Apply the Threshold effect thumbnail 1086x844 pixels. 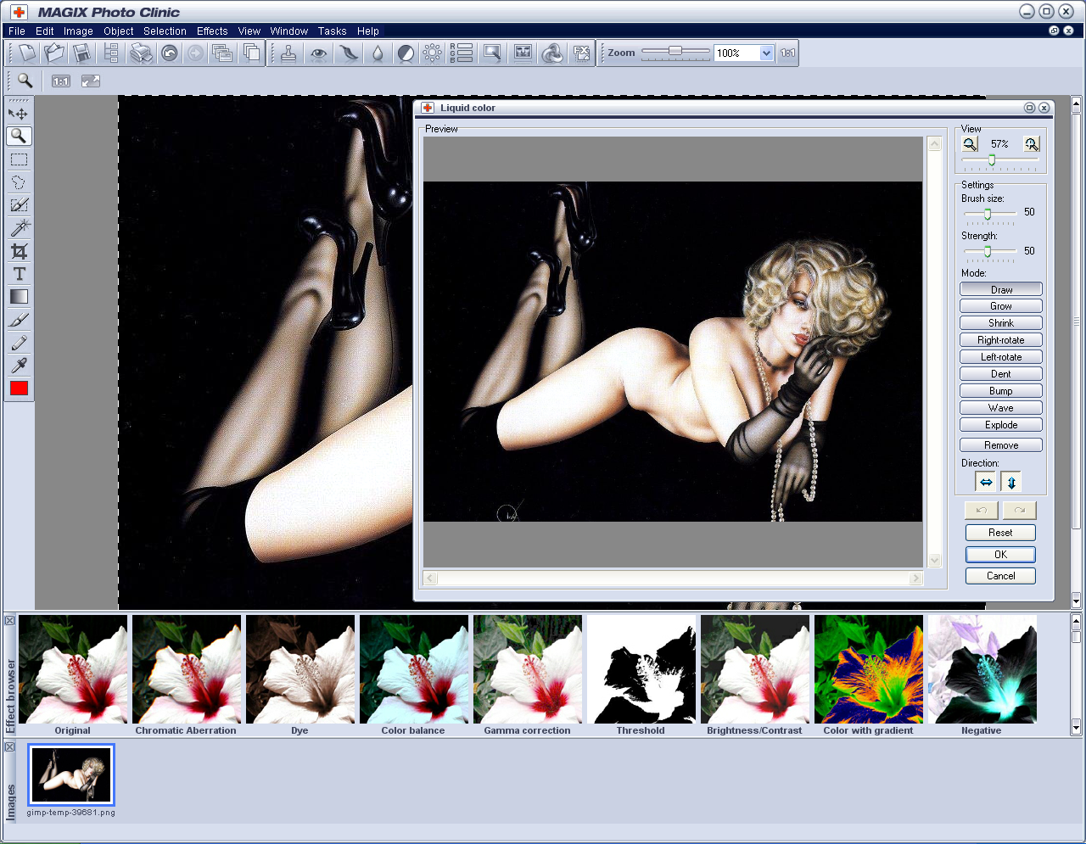pyautogui.click(x=641, y=669)
